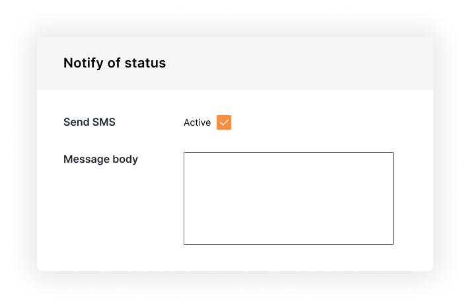Click the word "status" in the title

tap(145, 64)
